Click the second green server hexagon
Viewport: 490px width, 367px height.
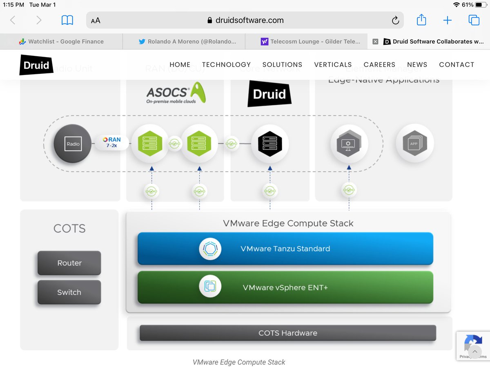pos(199,144)
